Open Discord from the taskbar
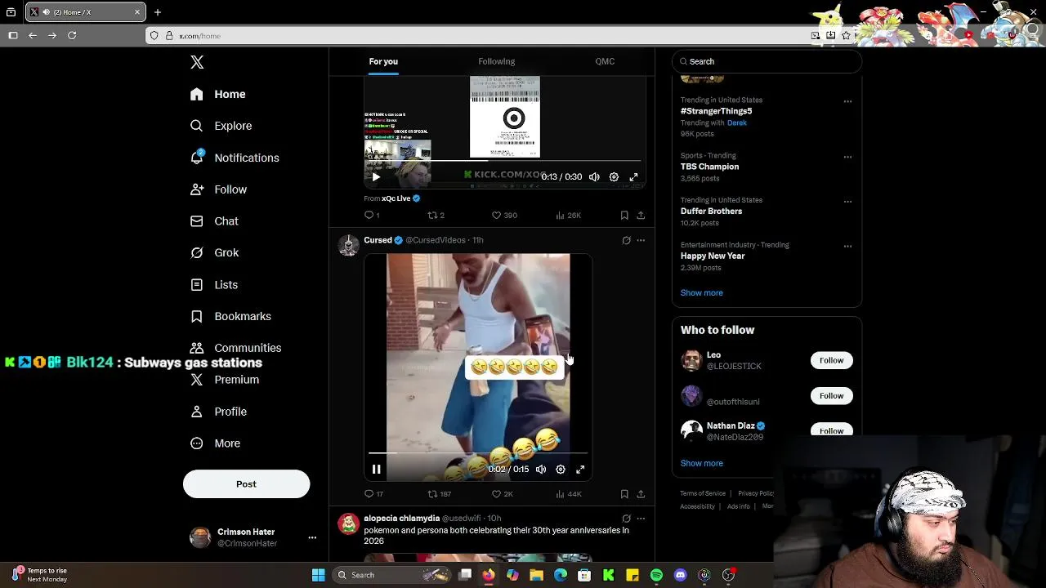Image resolution: width=1046 pixels, height=588 pixels. pyautogui.click(x=680, y=575)
